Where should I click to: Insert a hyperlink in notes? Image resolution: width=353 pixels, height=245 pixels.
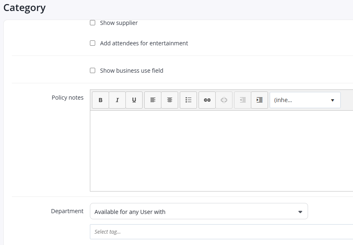pyautogui.click(x=207, y=100)
